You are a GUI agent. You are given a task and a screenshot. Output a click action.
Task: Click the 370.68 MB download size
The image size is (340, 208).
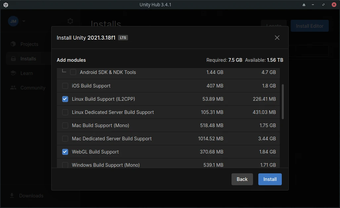[211, 152]
